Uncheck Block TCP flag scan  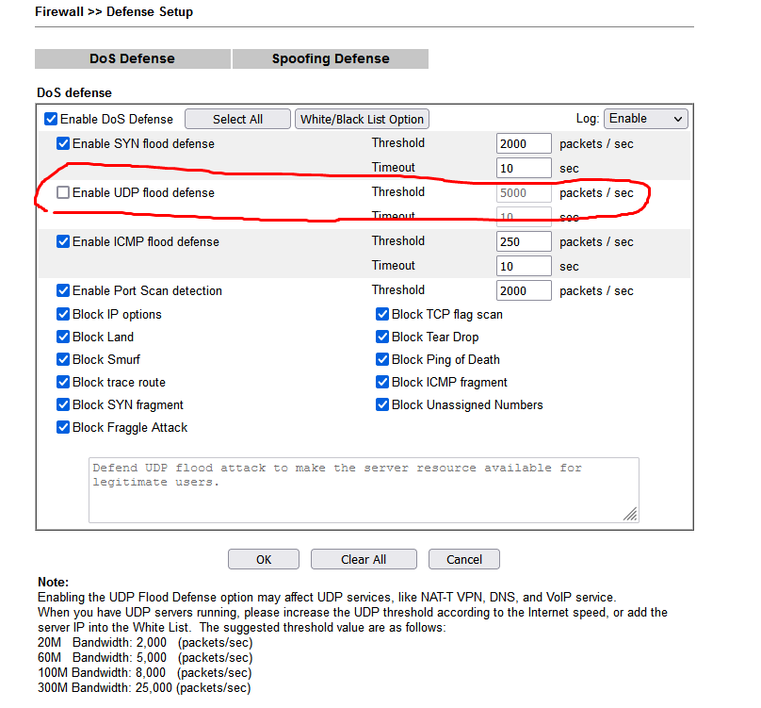point(382,315)
